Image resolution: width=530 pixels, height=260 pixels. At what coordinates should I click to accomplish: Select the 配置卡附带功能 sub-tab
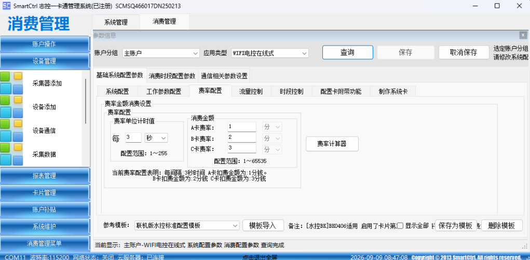[x=341, y=91]
